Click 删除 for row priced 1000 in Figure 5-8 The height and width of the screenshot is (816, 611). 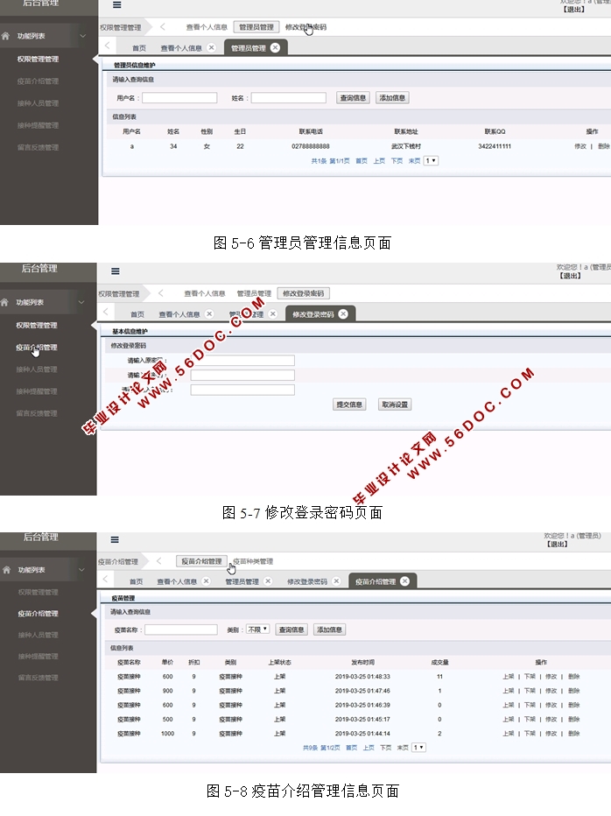click(574, 733)
